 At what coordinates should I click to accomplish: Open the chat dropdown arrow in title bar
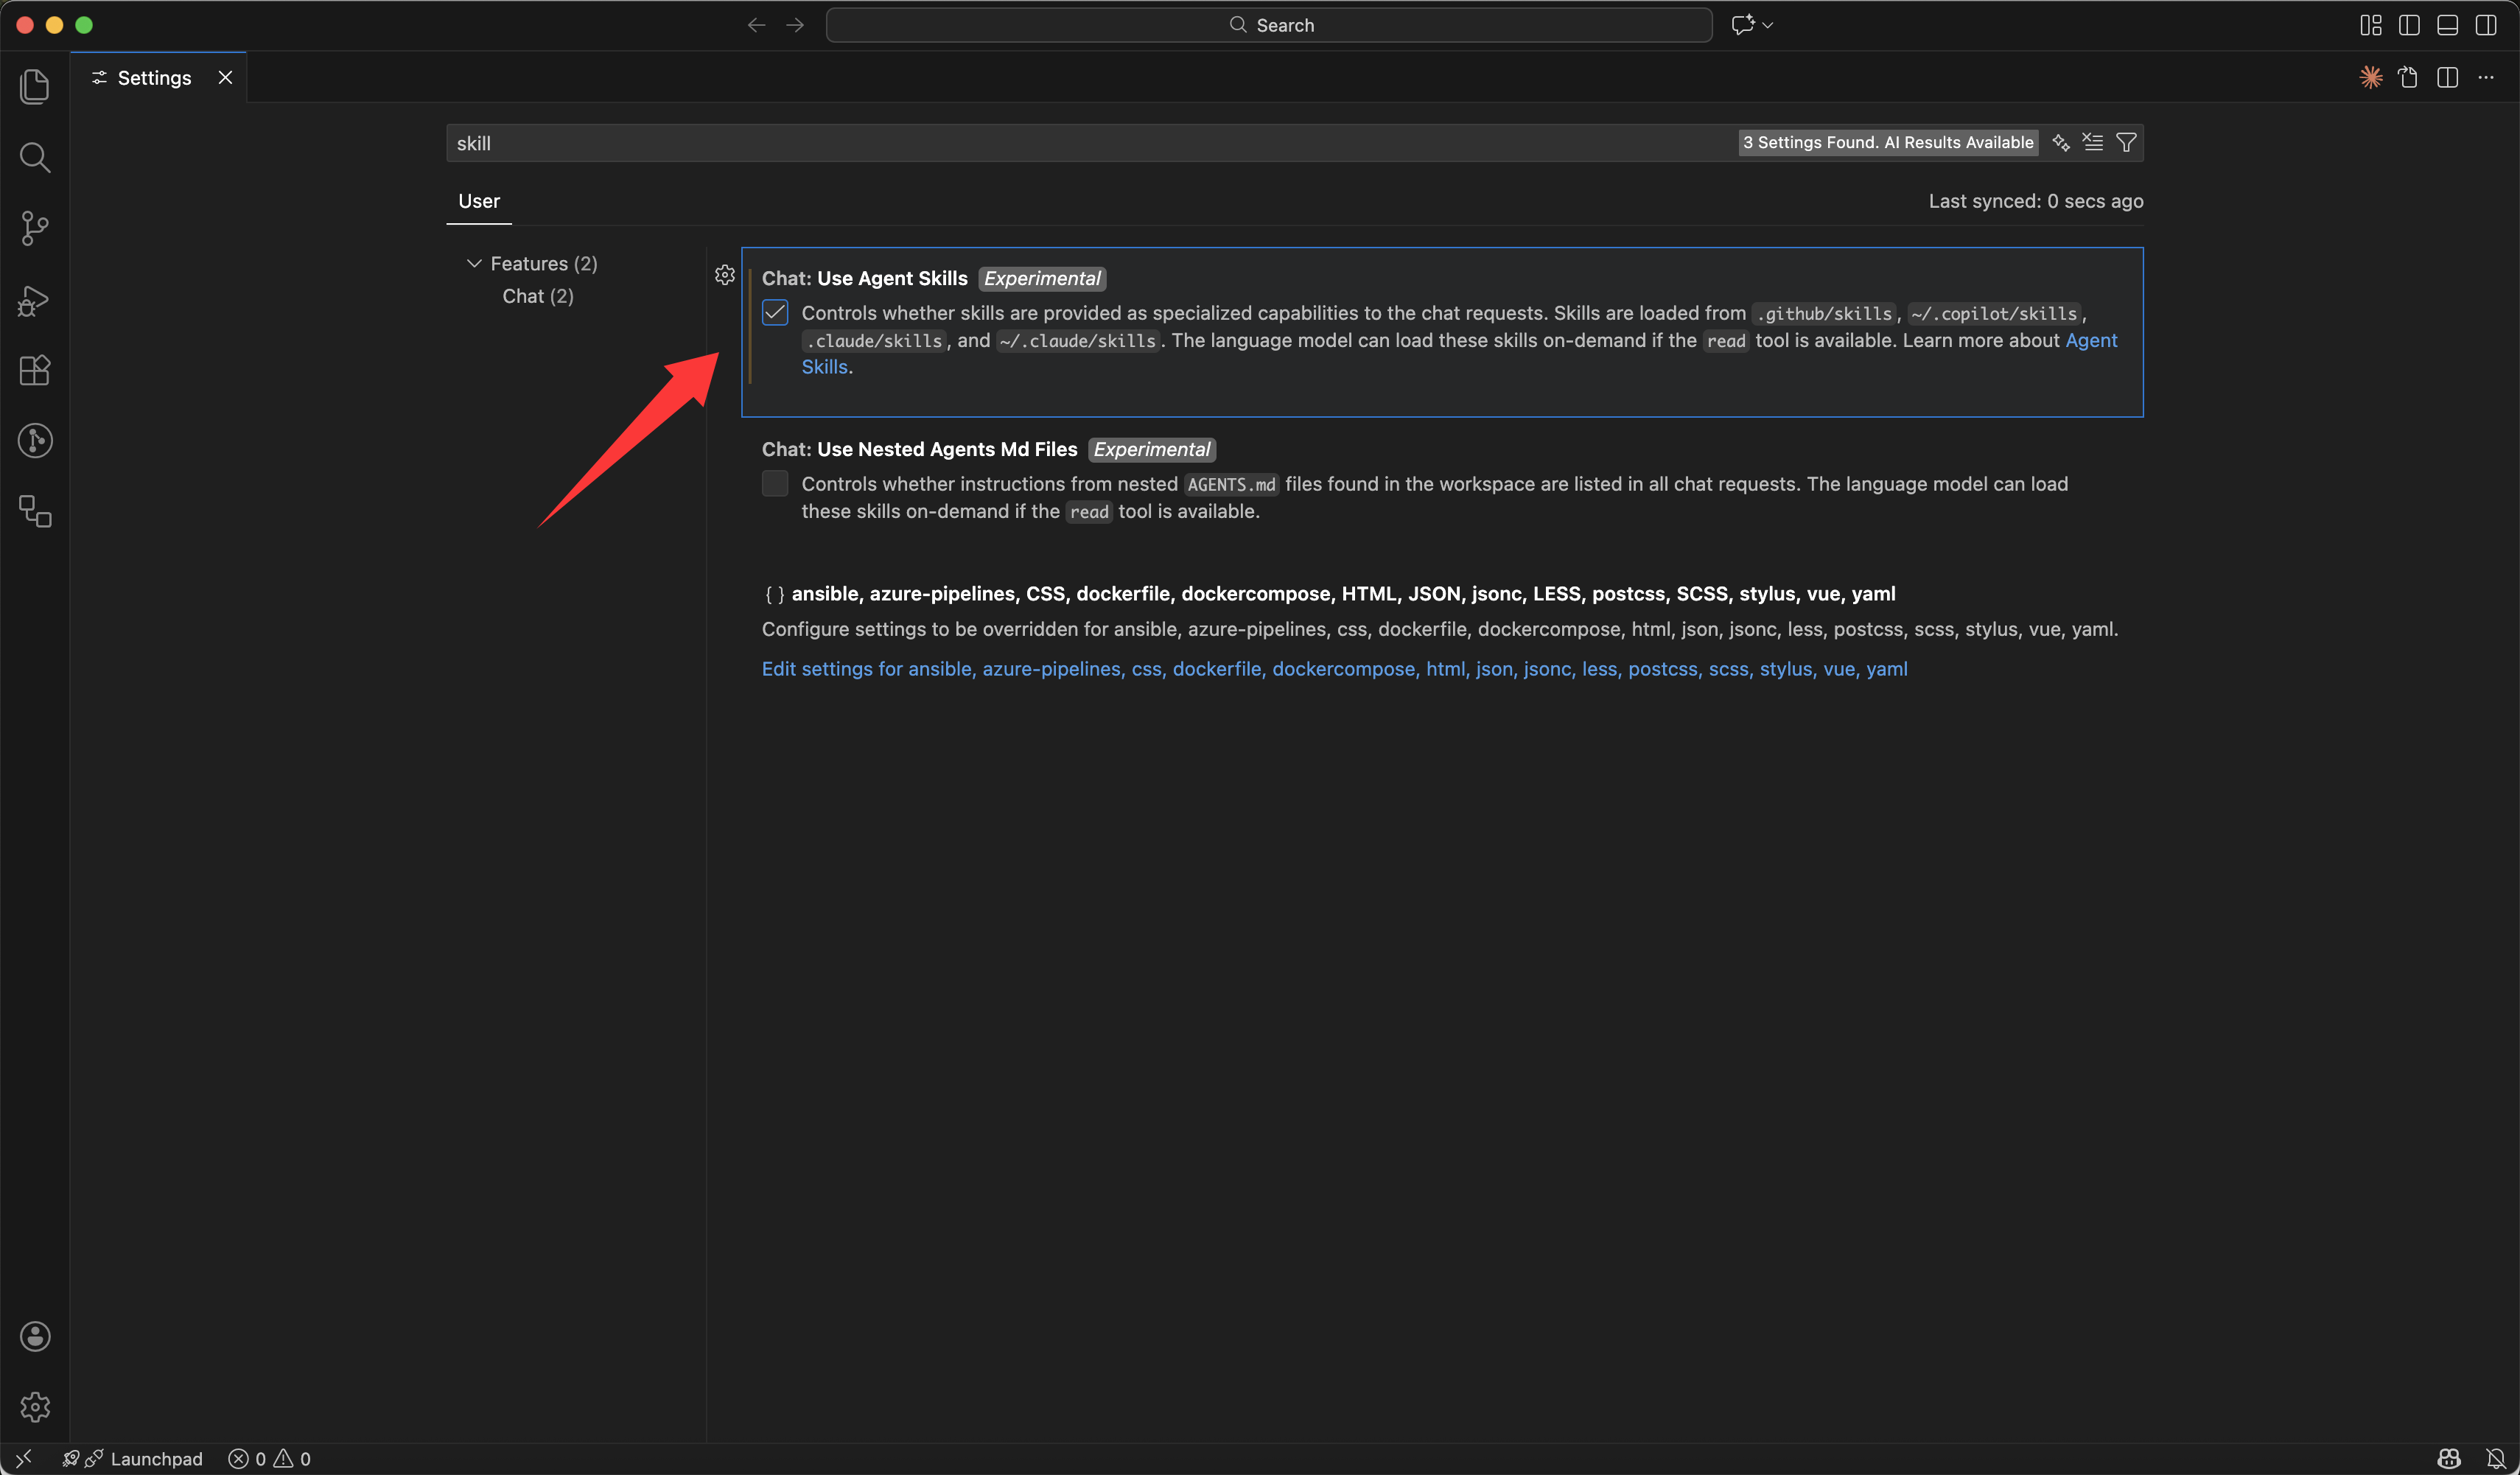1768,25
